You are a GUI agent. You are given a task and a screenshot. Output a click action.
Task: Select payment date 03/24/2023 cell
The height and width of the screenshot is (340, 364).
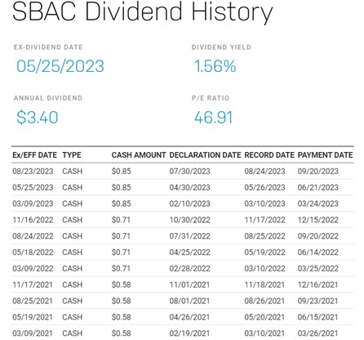point(318,204)
